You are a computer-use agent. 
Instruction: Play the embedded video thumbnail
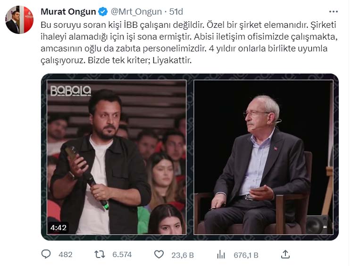(190, 157)
